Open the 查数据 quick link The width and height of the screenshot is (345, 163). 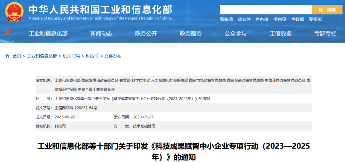tap(297, 19)
